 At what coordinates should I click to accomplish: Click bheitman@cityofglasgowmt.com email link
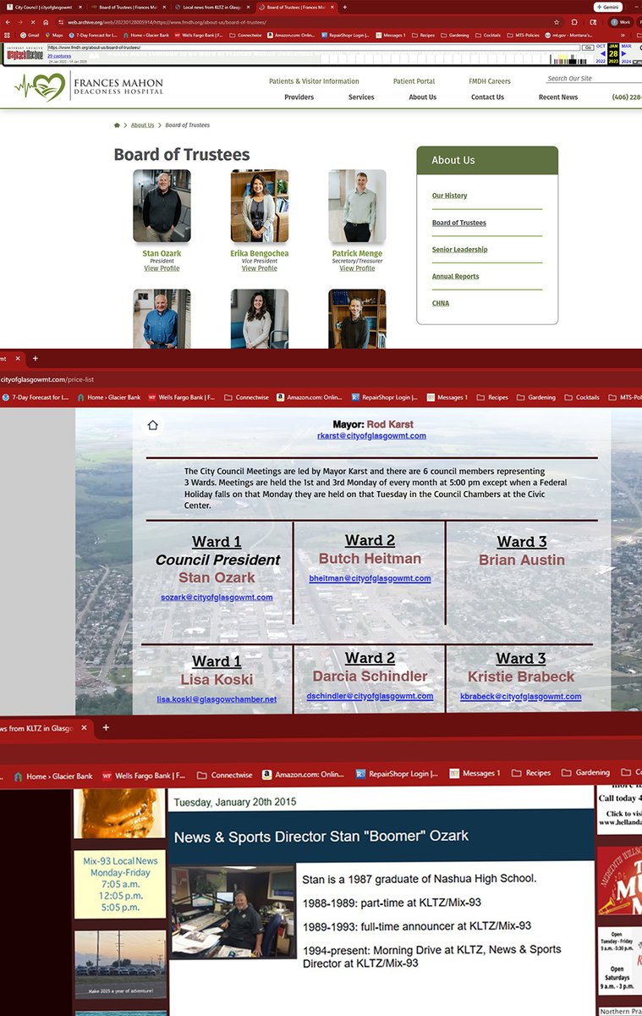tap(370, 579)
